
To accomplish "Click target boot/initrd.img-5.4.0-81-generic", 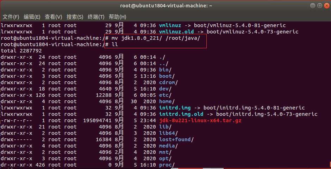I will [254, 108].
